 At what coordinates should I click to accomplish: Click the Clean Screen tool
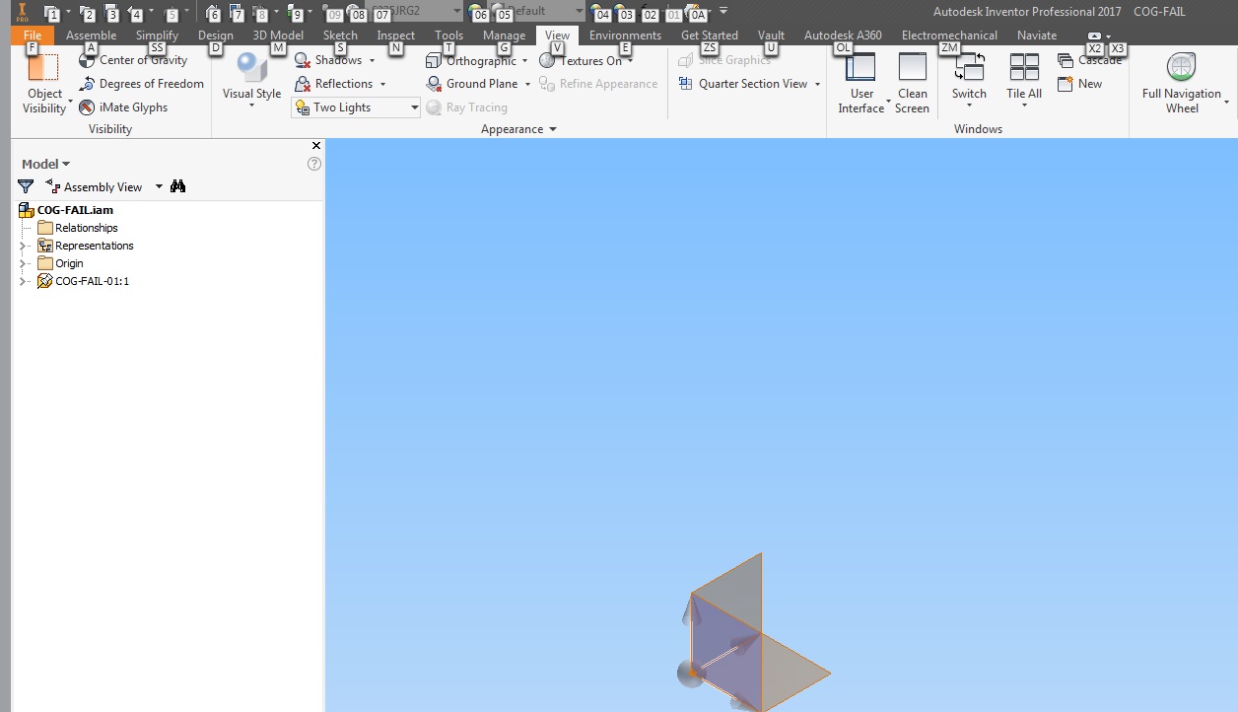(912, 79)
